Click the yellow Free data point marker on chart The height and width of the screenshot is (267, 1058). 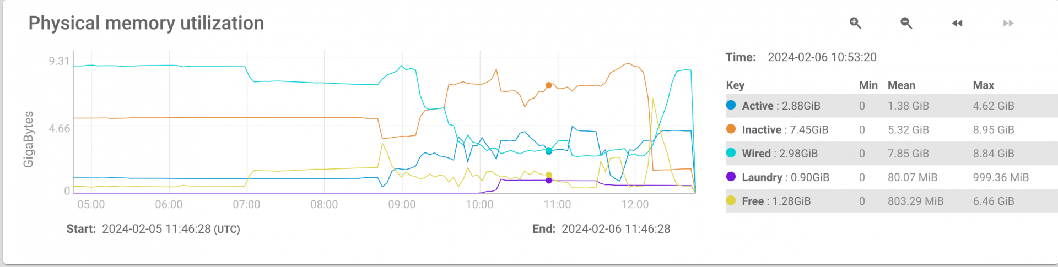click(548, 175)
